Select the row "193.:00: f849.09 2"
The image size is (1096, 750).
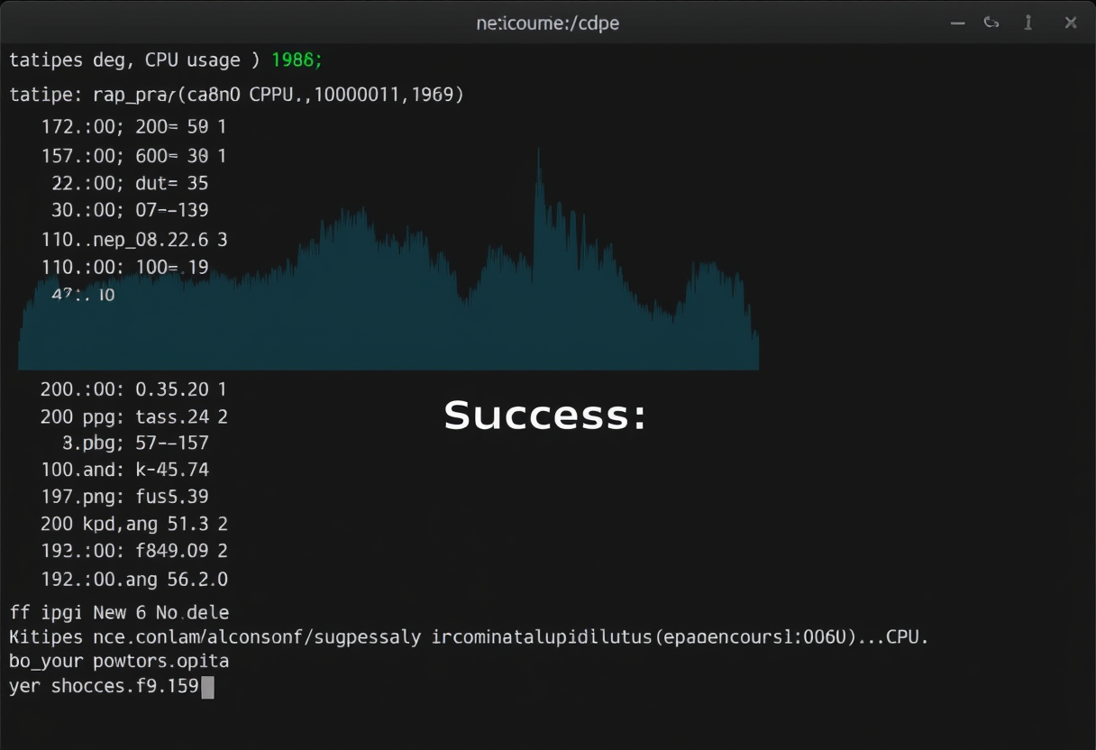[134, 551]
